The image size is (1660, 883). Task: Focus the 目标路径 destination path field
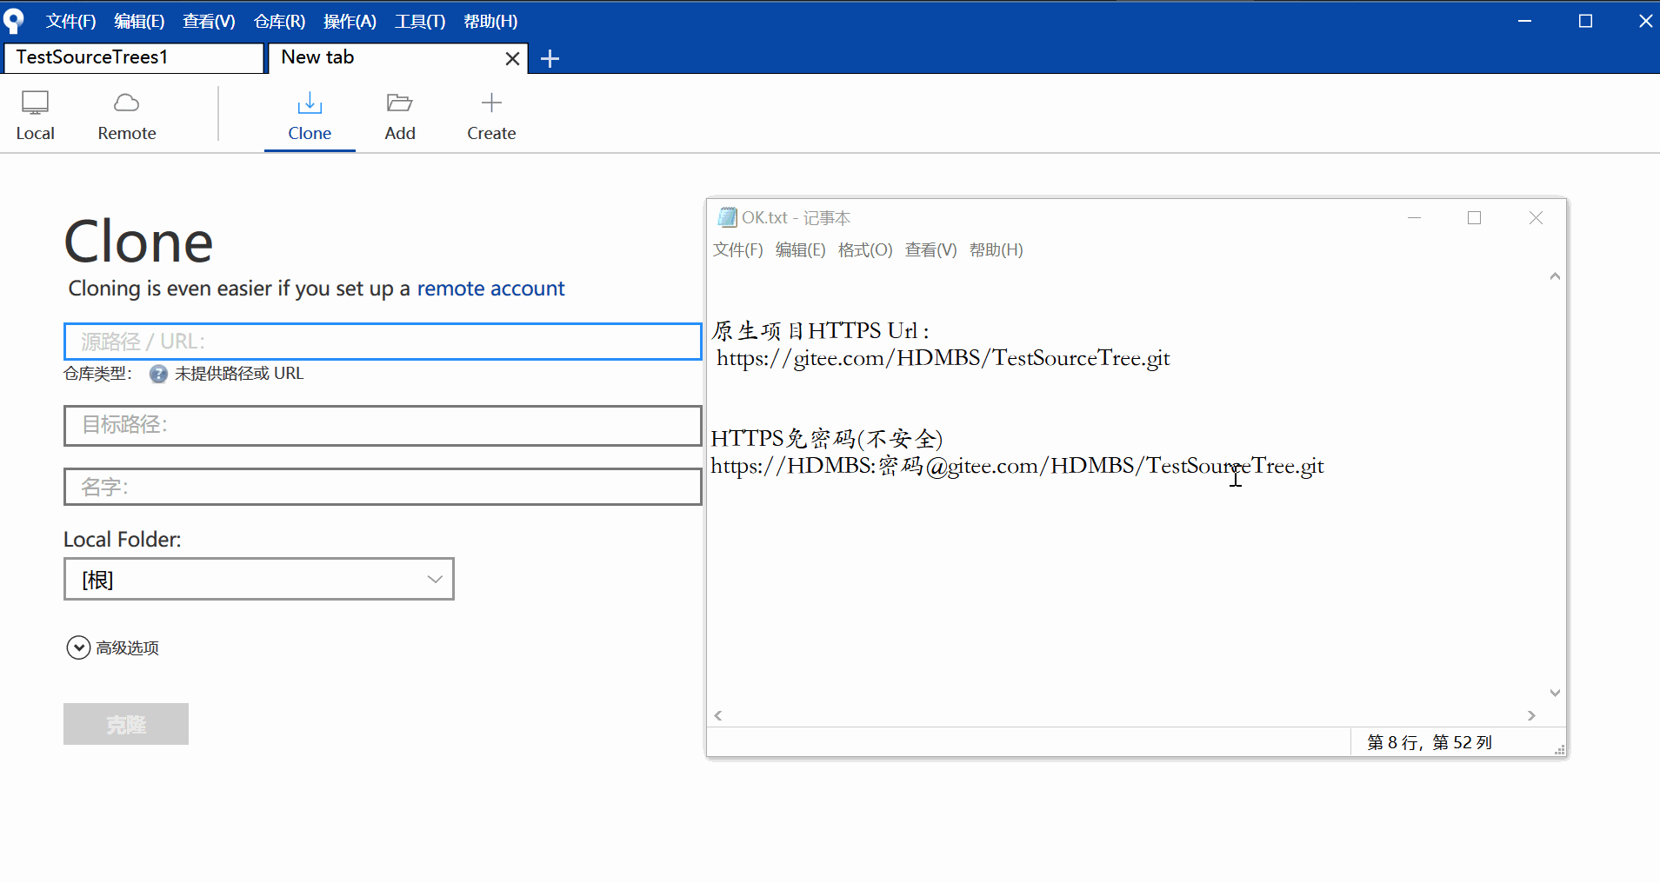[x=383, y=425]
